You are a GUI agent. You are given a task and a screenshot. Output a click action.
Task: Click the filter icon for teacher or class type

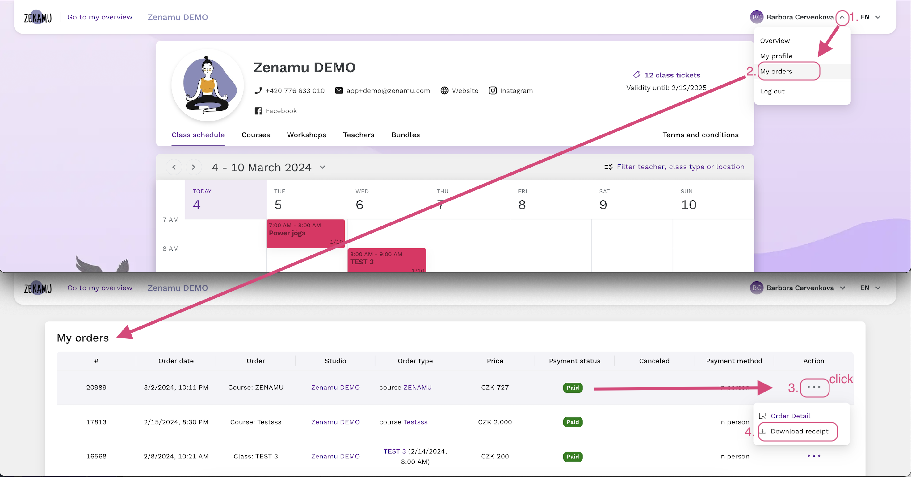(x=608, y=167)
